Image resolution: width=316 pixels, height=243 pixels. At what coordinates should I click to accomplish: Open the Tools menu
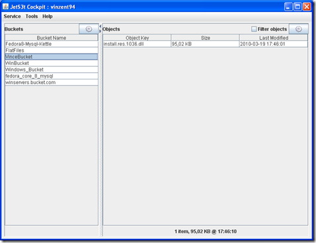coord(32,17)
